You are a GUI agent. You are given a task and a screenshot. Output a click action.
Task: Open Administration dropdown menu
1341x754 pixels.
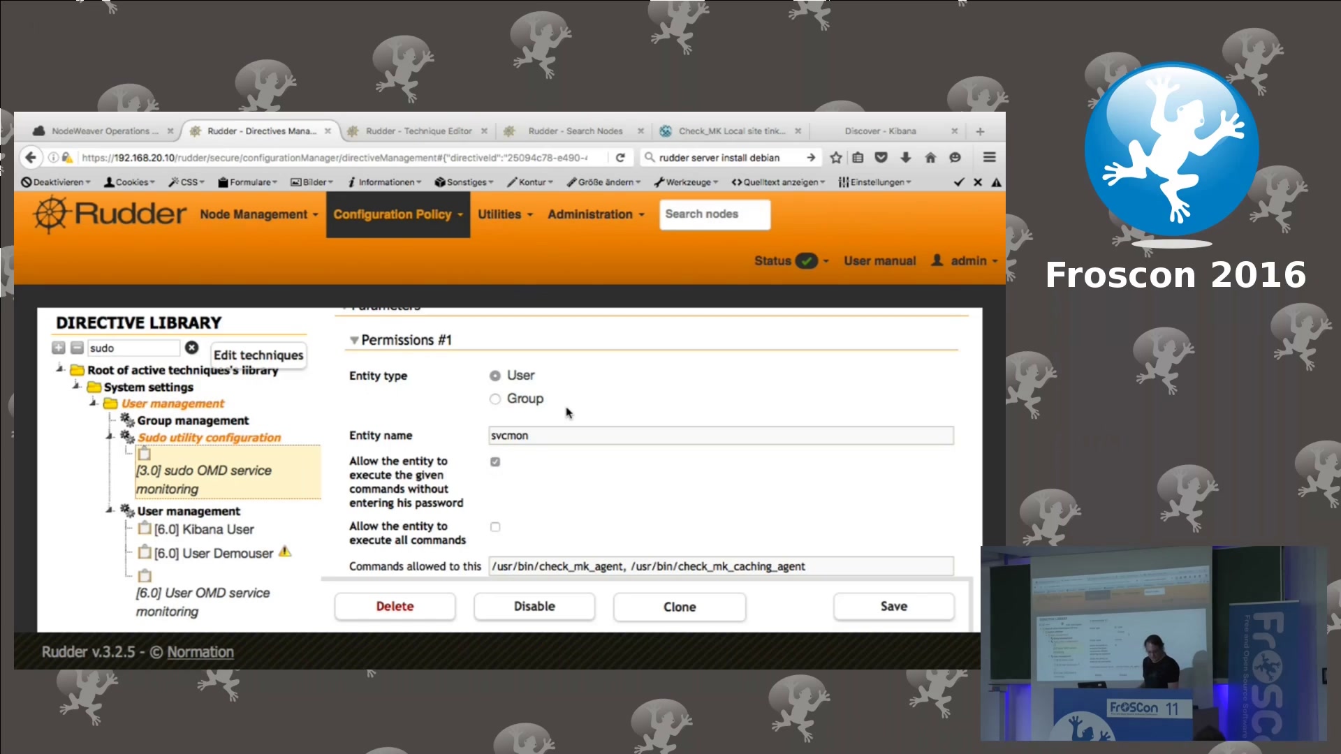pos(596,214)
